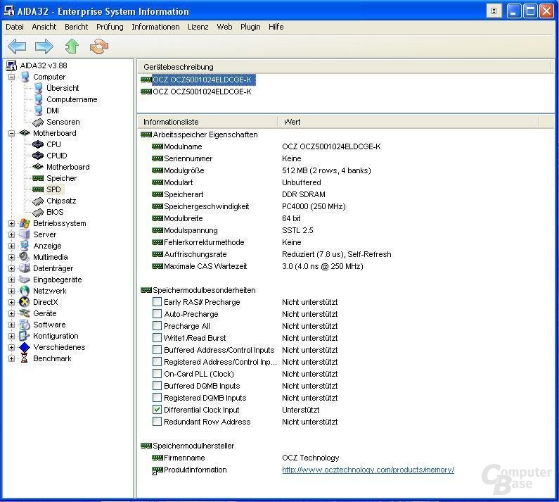Select the CPU chip icon
559x502 pixels.
(x=38, y=144)
